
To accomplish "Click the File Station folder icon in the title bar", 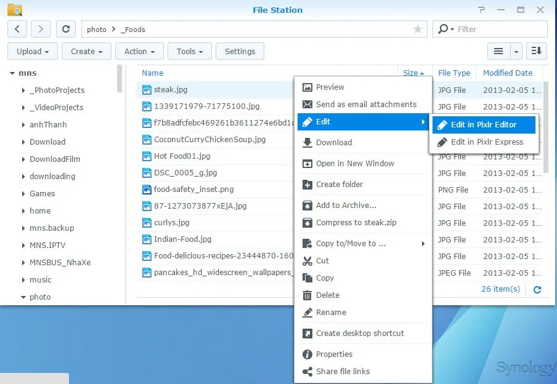I will coord(15,10).
